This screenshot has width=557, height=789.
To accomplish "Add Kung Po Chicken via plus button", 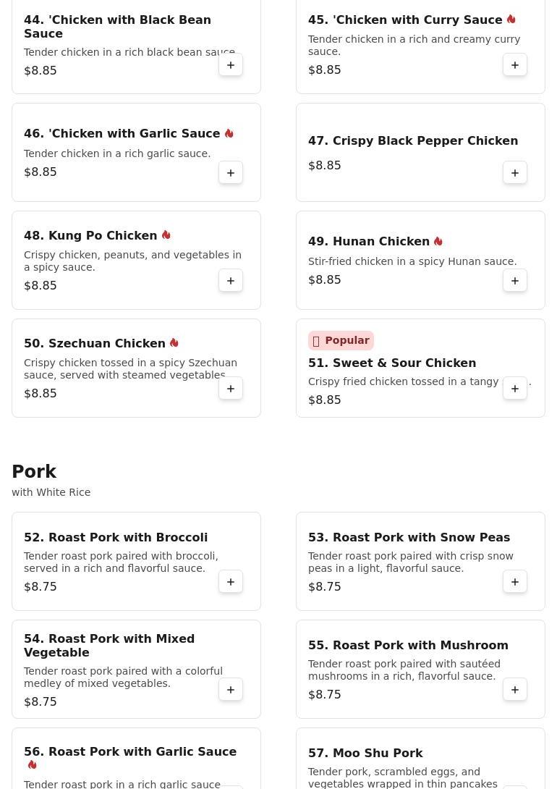I will (231, 280).
